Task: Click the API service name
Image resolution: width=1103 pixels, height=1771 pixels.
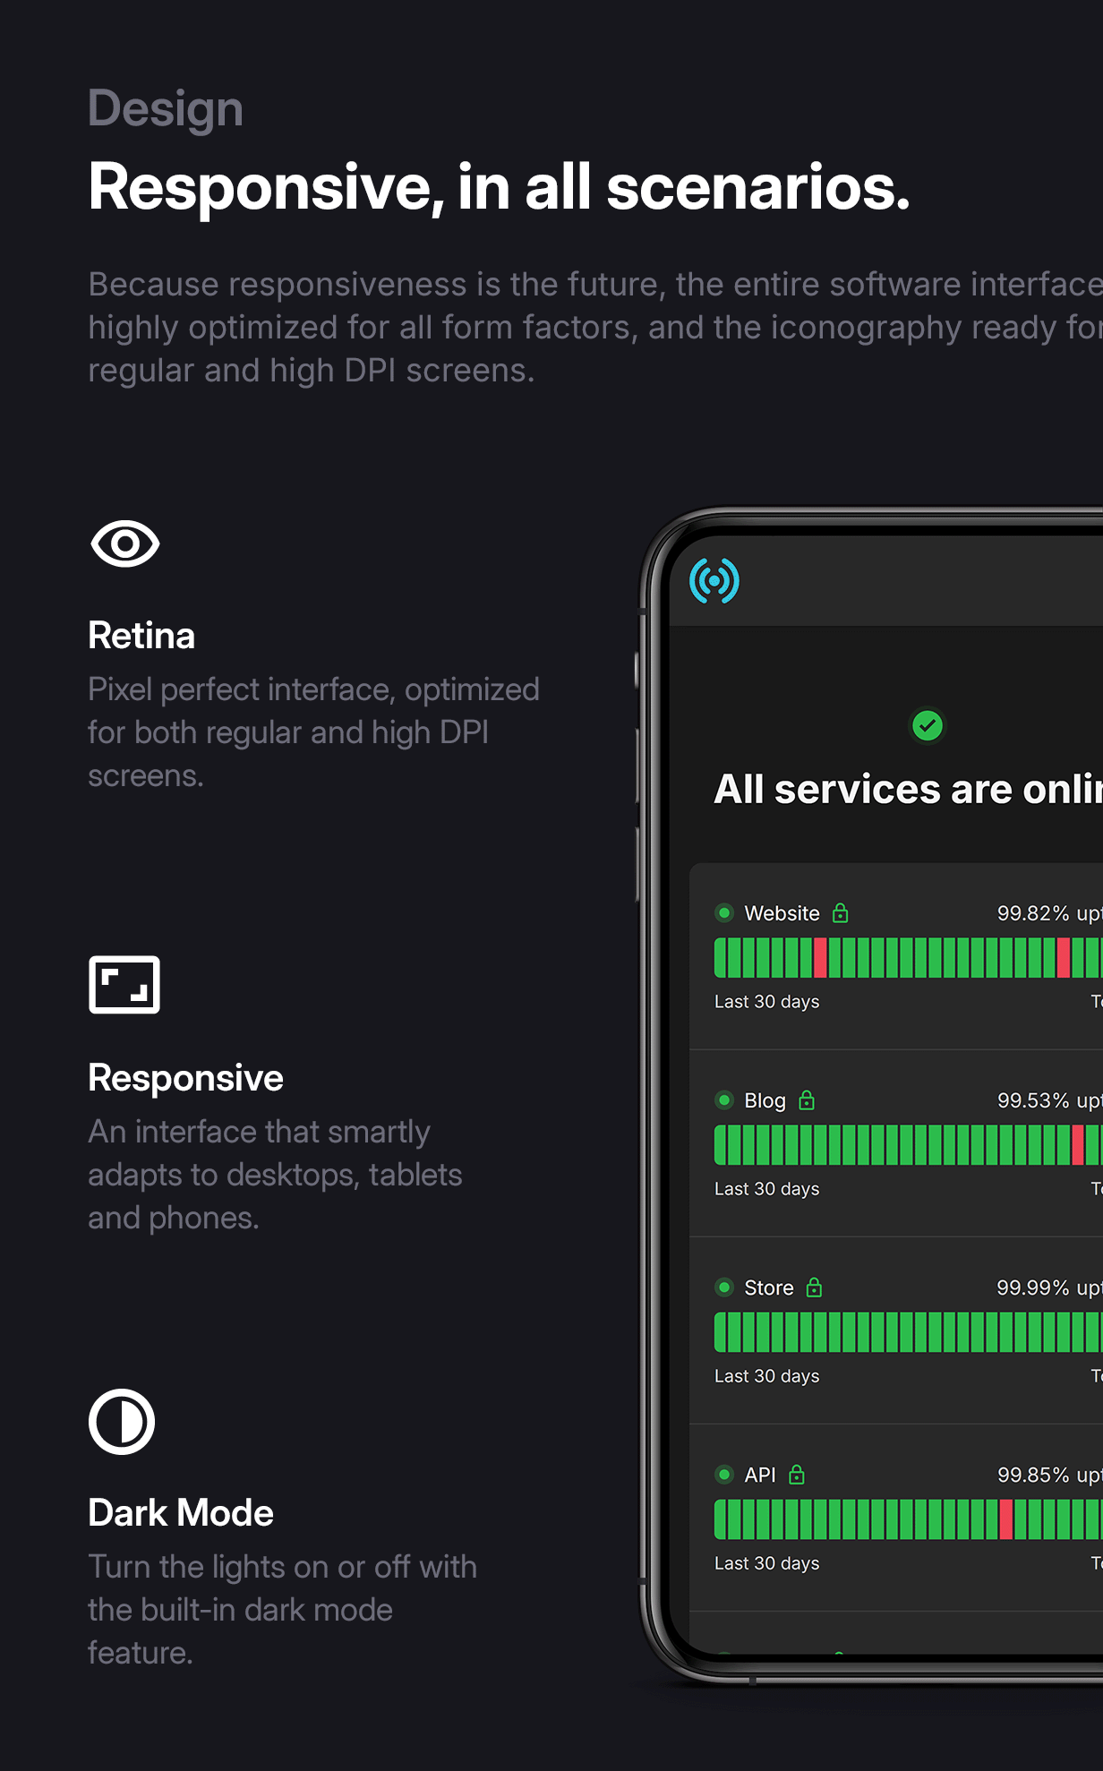Action: click(x=760, y=1474)
